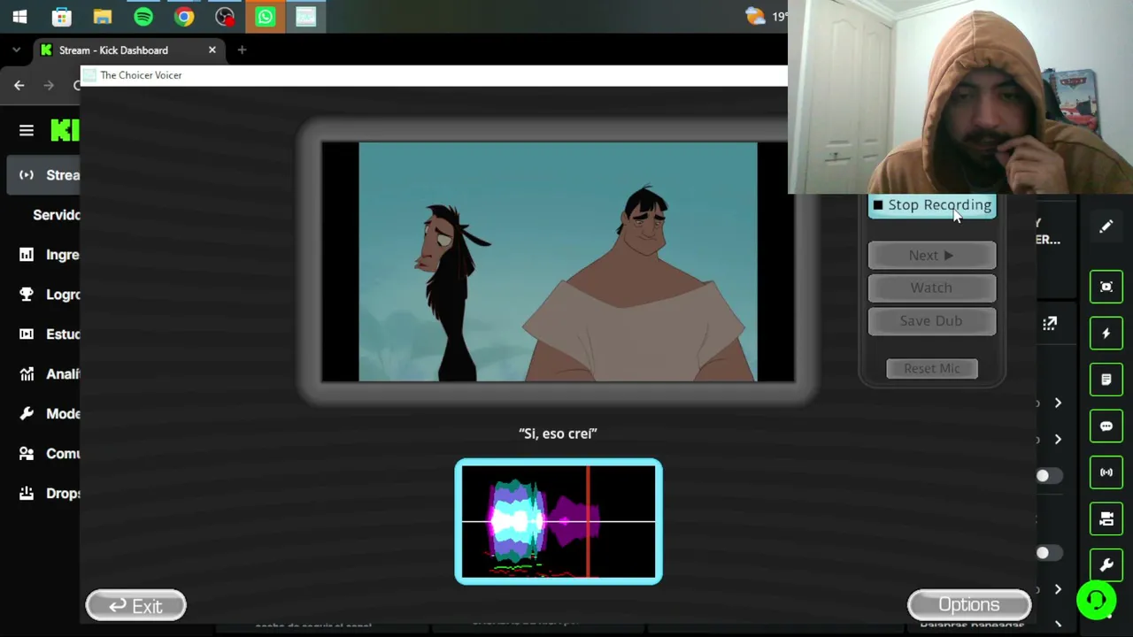Open Spotify from the taskbar
The height and width of the screenshot is (637, 1133).
pos(143,17)
